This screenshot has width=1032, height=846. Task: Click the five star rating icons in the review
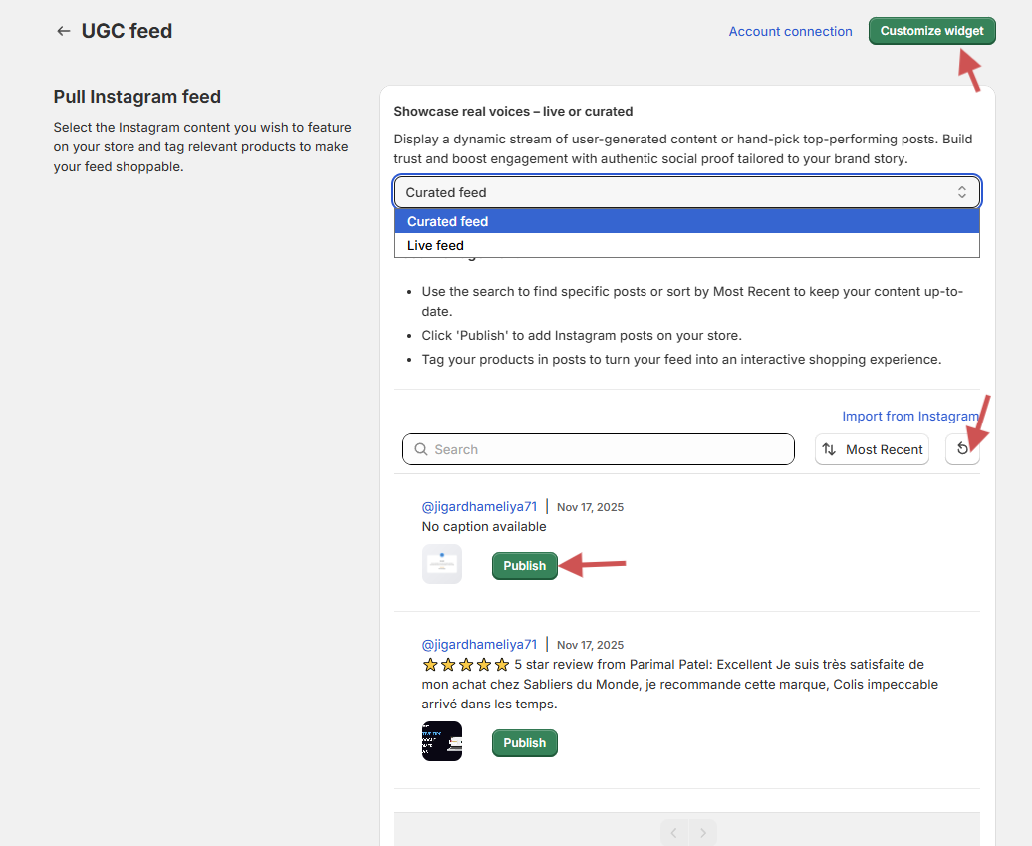pyautogui.click(x=466, y=664)
